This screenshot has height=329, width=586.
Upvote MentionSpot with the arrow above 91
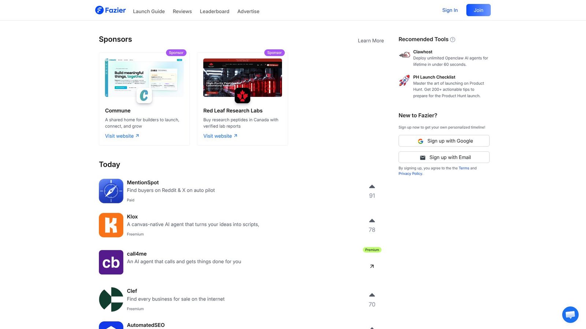pyautogui.click(x=372, y=186)
